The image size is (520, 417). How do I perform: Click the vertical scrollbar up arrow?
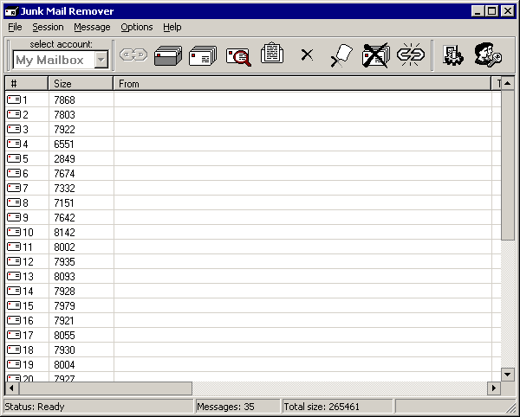(507, 83)
